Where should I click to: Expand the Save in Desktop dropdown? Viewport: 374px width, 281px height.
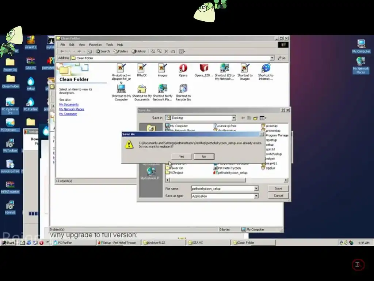click(234, 118)
